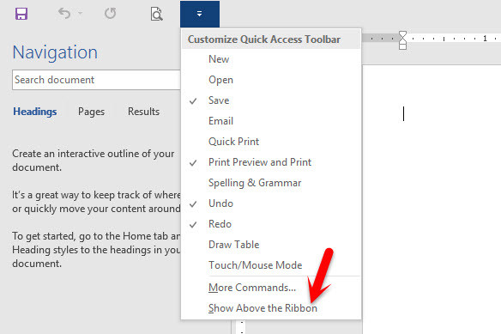
Task: Switch to the Headings tab
Action: point(35,112)
